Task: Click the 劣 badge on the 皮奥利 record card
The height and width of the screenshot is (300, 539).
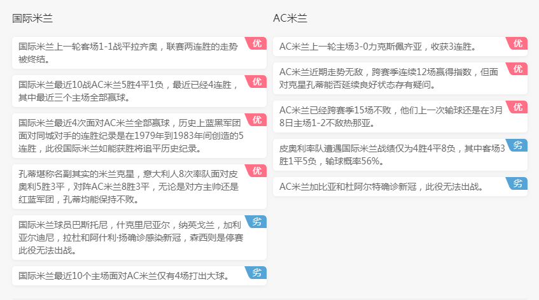Action: (517, 145)
